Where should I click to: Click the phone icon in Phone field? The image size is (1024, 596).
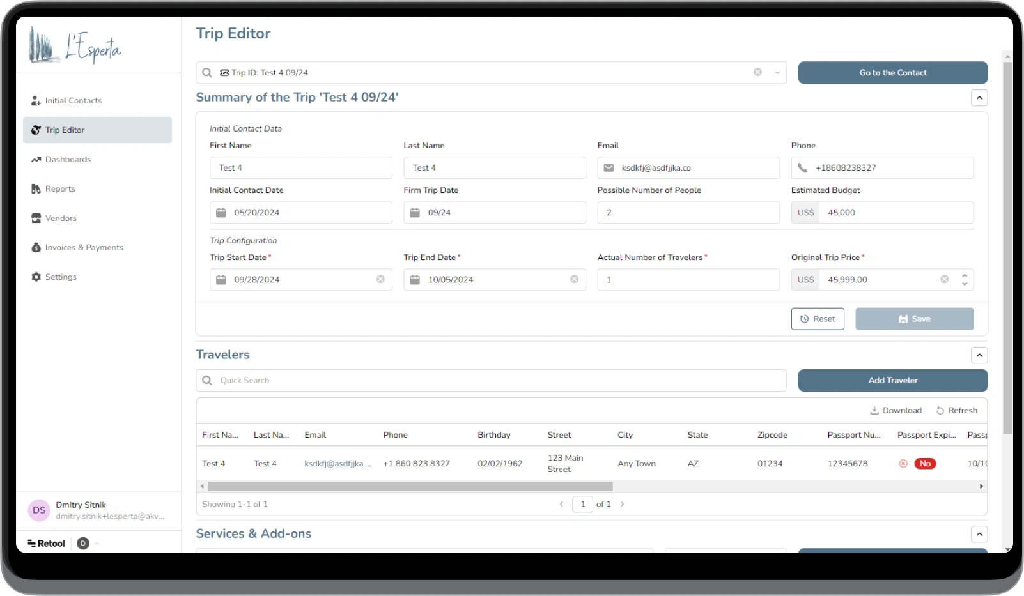[802, 168]
